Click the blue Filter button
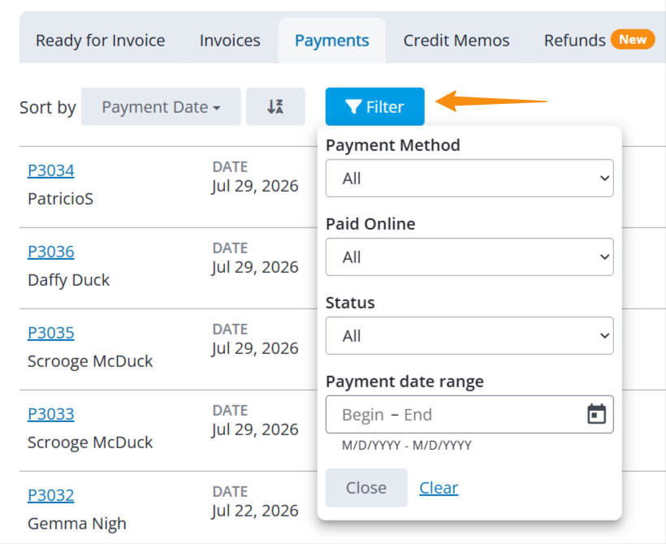 click(x=374, y=106)
